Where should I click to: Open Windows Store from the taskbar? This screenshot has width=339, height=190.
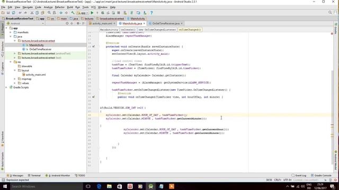click(120, 186)
